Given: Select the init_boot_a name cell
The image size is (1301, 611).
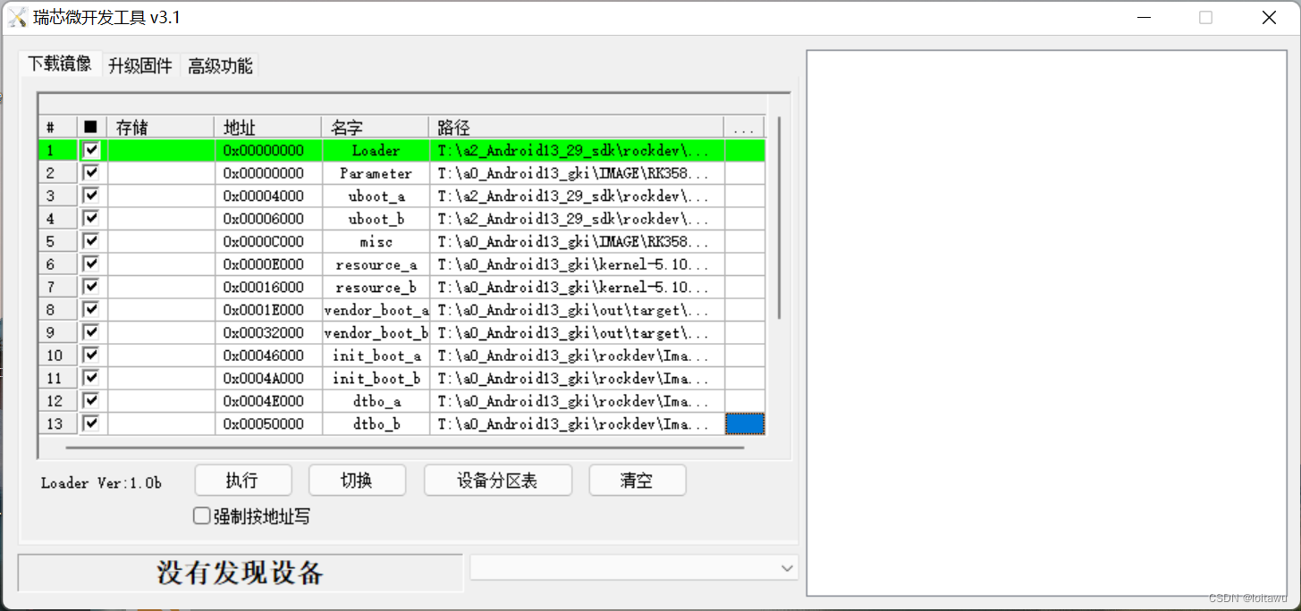Looking at the screenshot, I should pyautogui.click(x=376, y=356).
